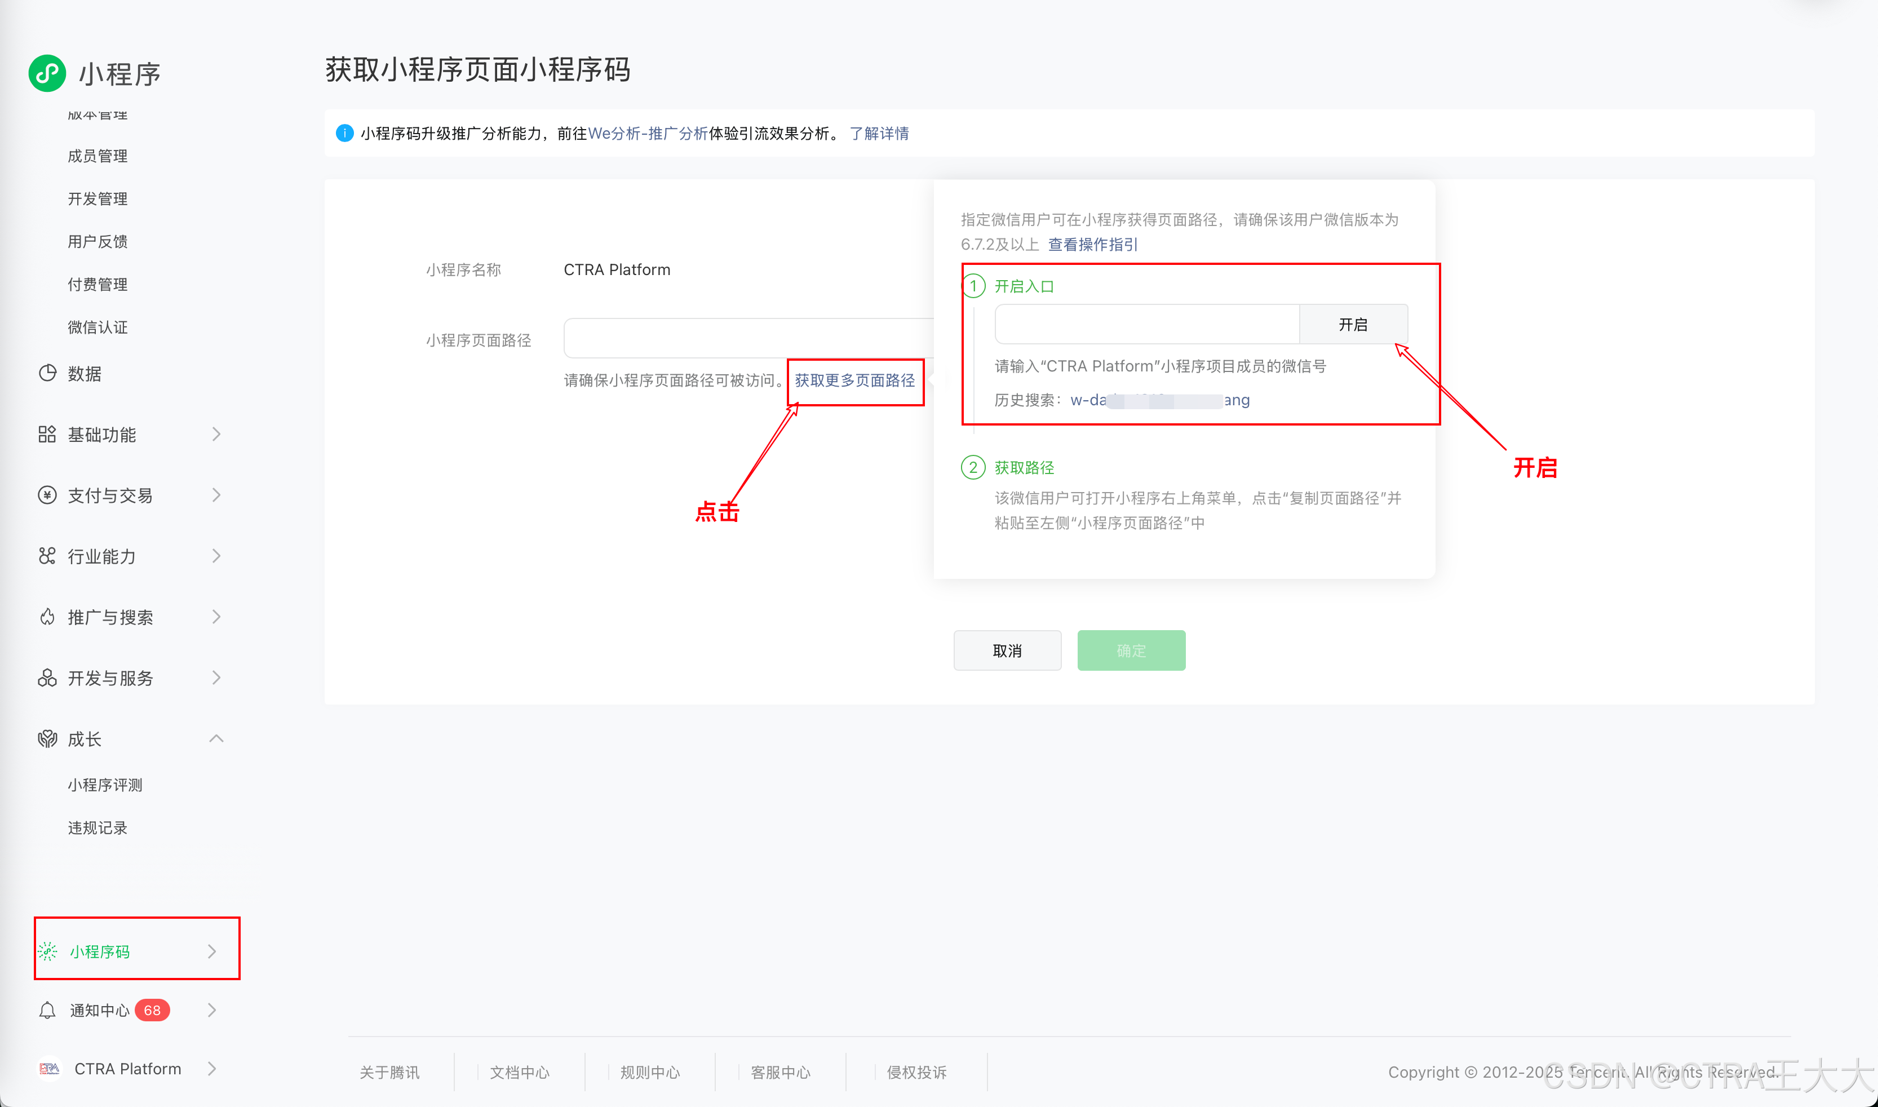Click the 基础功能 grid icon
1878x1107 pixels.
47,434
